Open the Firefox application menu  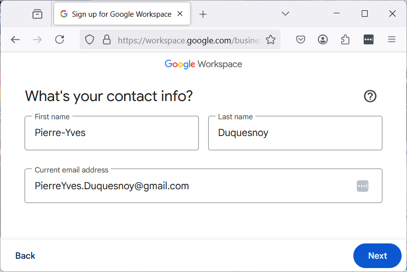tap(392, 40)
